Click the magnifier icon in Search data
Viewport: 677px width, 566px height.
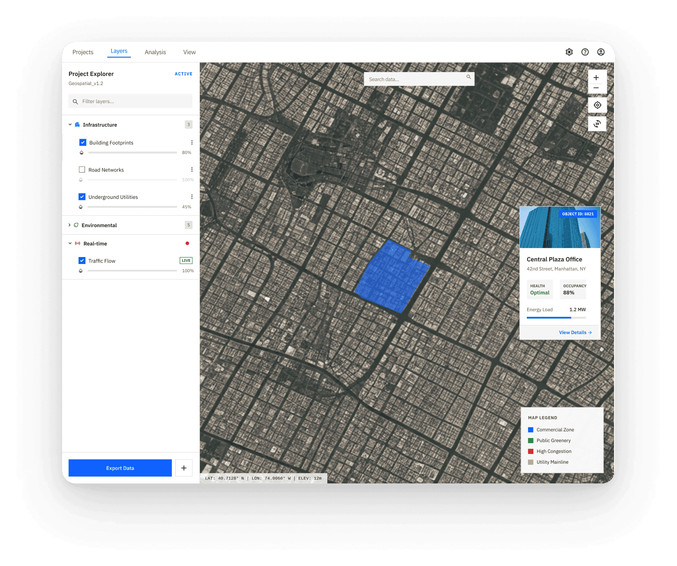click(469, 77)
